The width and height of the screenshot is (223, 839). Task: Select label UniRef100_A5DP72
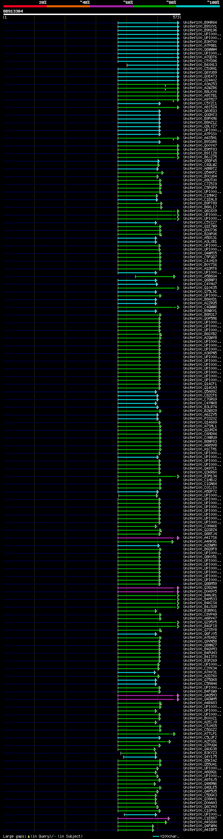point(200,492)
